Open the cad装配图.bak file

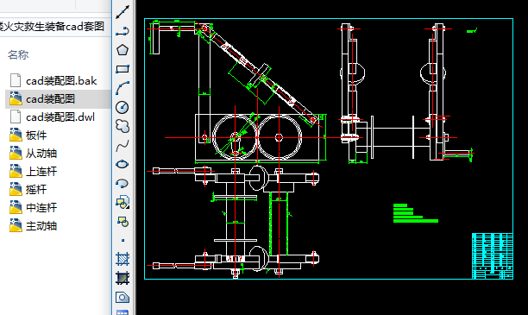[53, 81]
